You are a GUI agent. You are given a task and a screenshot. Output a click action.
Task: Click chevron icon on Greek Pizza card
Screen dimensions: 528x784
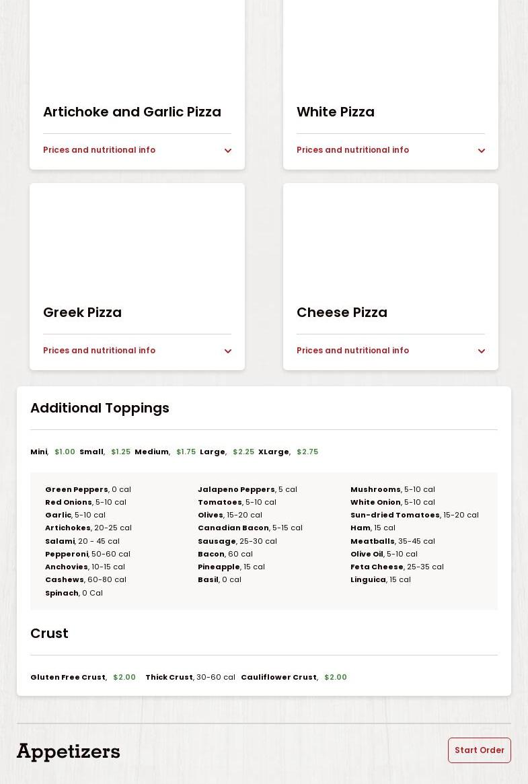point(227,351)
